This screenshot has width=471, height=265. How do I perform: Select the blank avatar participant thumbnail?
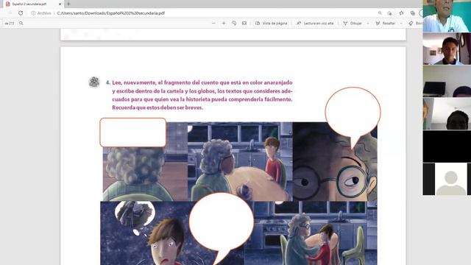pos(447,179)
